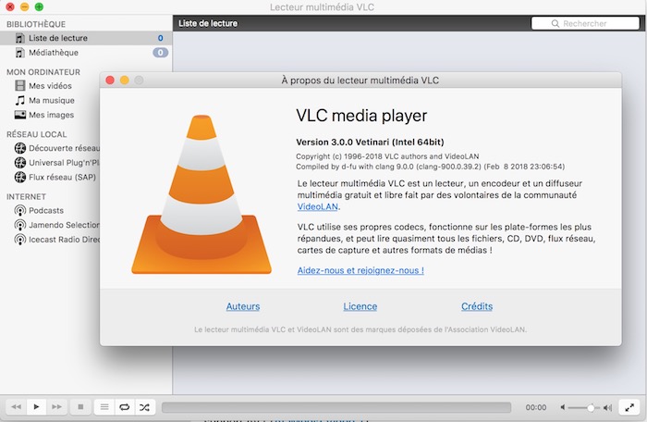Start playback with the play button
This screenshot has width=647, height=422.
[36, 407]
